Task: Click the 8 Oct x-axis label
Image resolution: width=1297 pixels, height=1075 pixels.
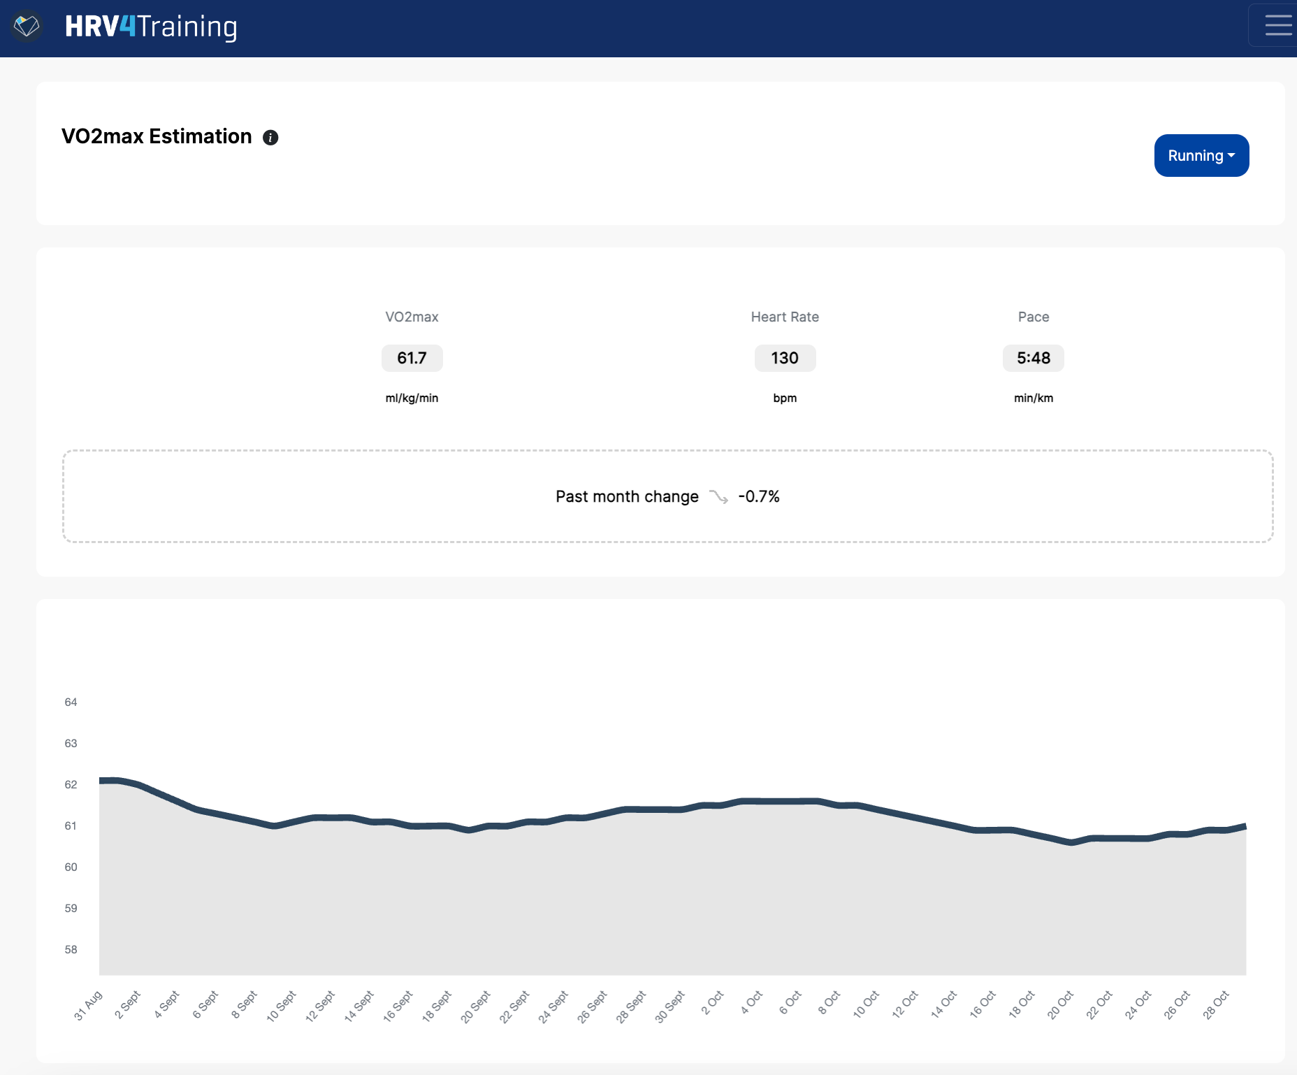Action: pos(829,1003)
